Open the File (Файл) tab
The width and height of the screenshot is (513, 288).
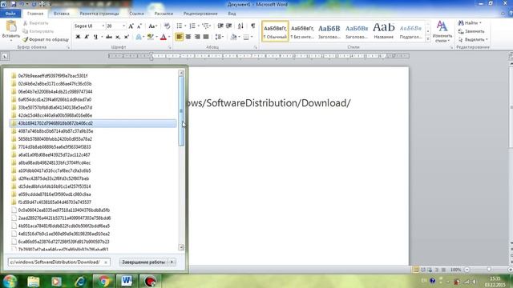10,14
